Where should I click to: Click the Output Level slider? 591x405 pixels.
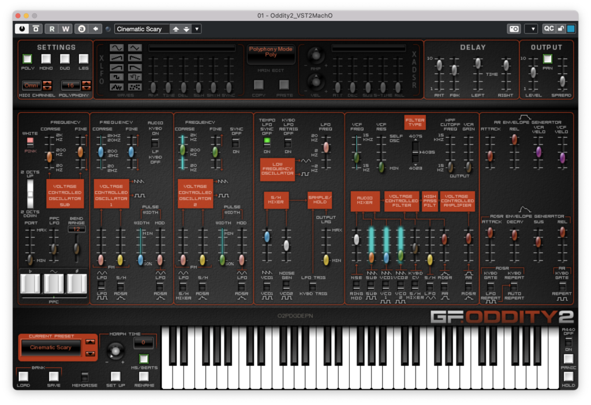point(533,72)
